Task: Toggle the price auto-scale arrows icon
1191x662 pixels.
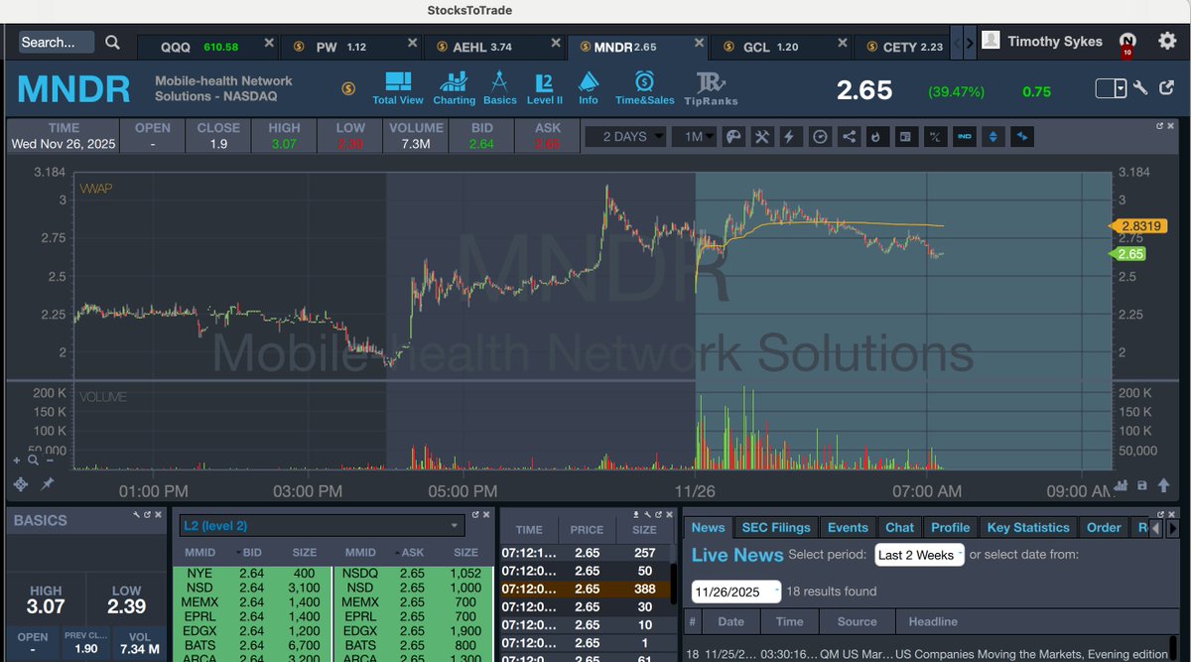Action: [993, 136]
